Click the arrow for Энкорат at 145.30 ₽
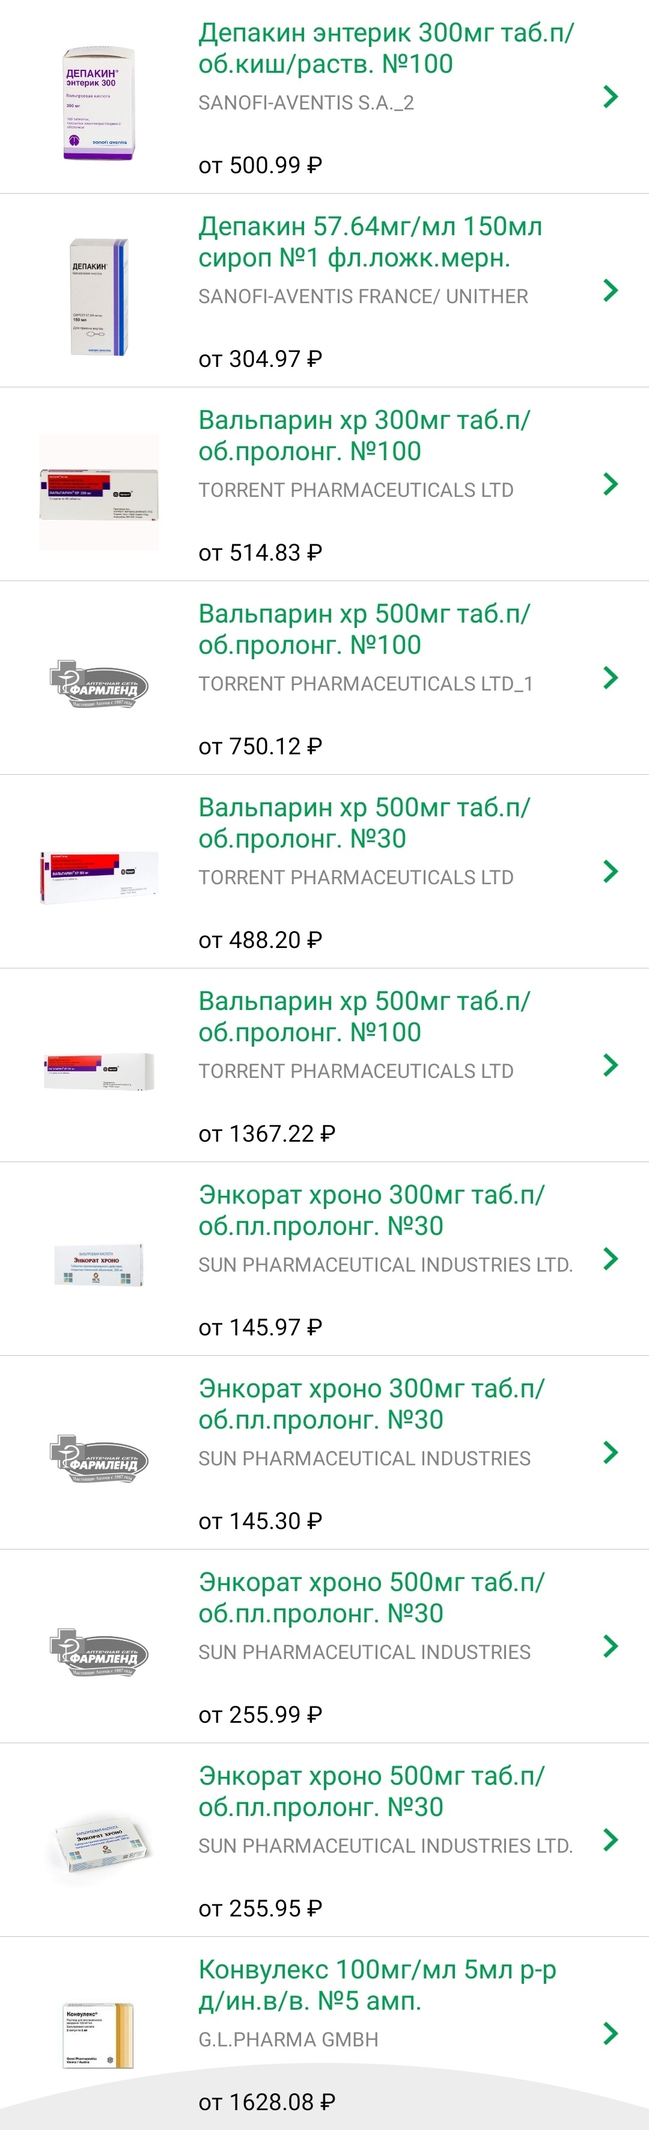Image resolution: width=649 pixels, height=2130 pixels. tap(611, 1452)
